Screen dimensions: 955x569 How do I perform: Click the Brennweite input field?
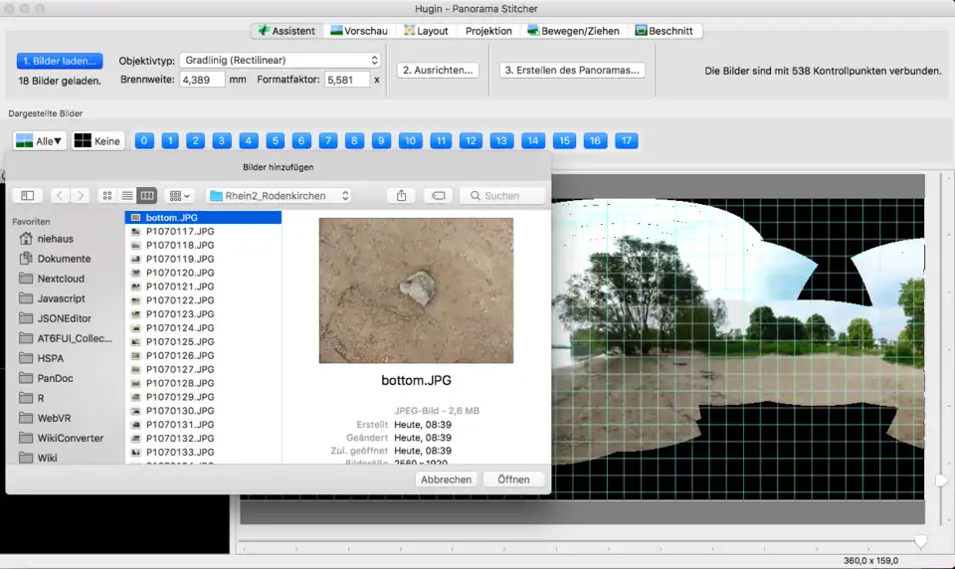pos(202,80)
